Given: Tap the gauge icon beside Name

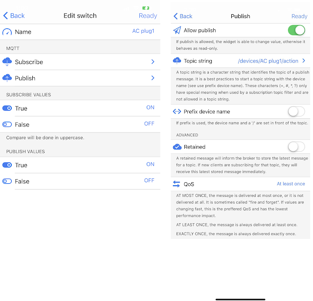Looking at the screenshot, I should pos(7,32).
